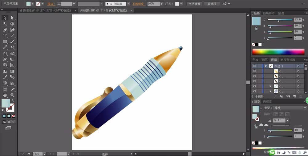Select the Shape Builder tool
308x156 pixels.
pos(5,65)
